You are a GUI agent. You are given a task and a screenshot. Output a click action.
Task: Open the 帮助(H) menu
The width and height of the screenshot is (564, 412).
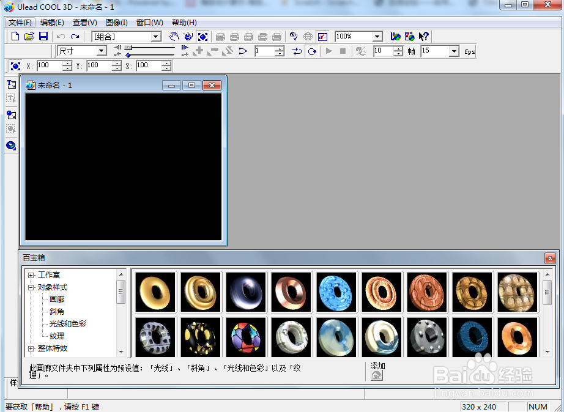coord(184,22)
